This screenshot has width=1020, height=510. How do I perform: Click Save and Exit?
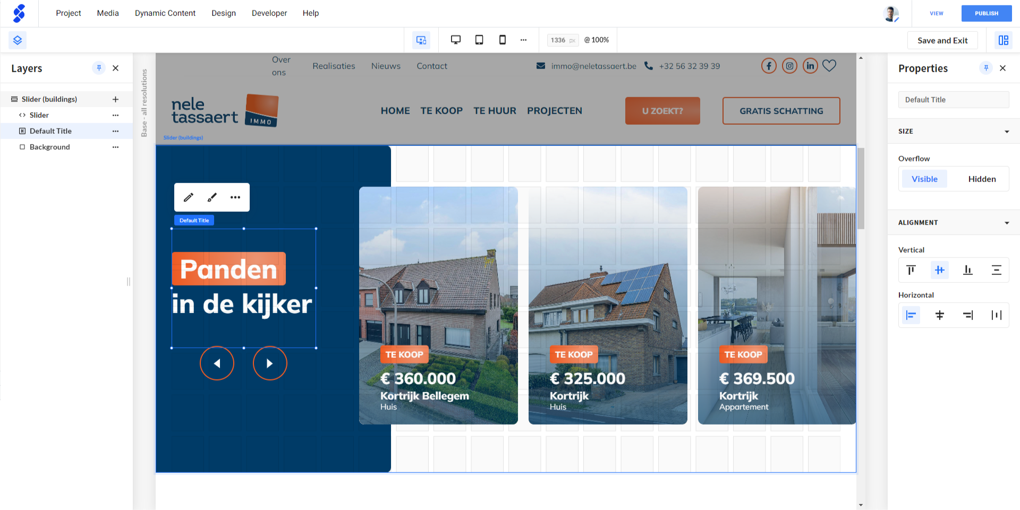pyautogui.click(x=942, y=40)
